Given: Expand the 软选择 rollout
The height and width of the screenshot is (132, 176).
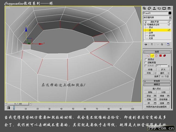Looking at the screenshot, I should (157, 81).
